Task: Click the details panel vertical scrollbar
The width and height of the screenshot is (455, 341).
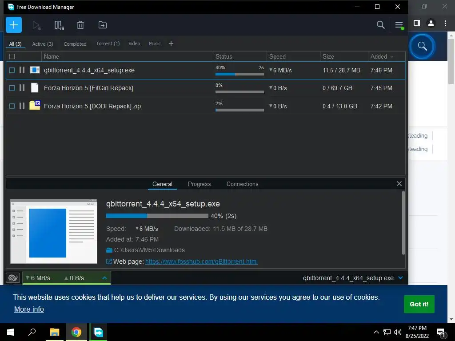Action: point(403,223)
